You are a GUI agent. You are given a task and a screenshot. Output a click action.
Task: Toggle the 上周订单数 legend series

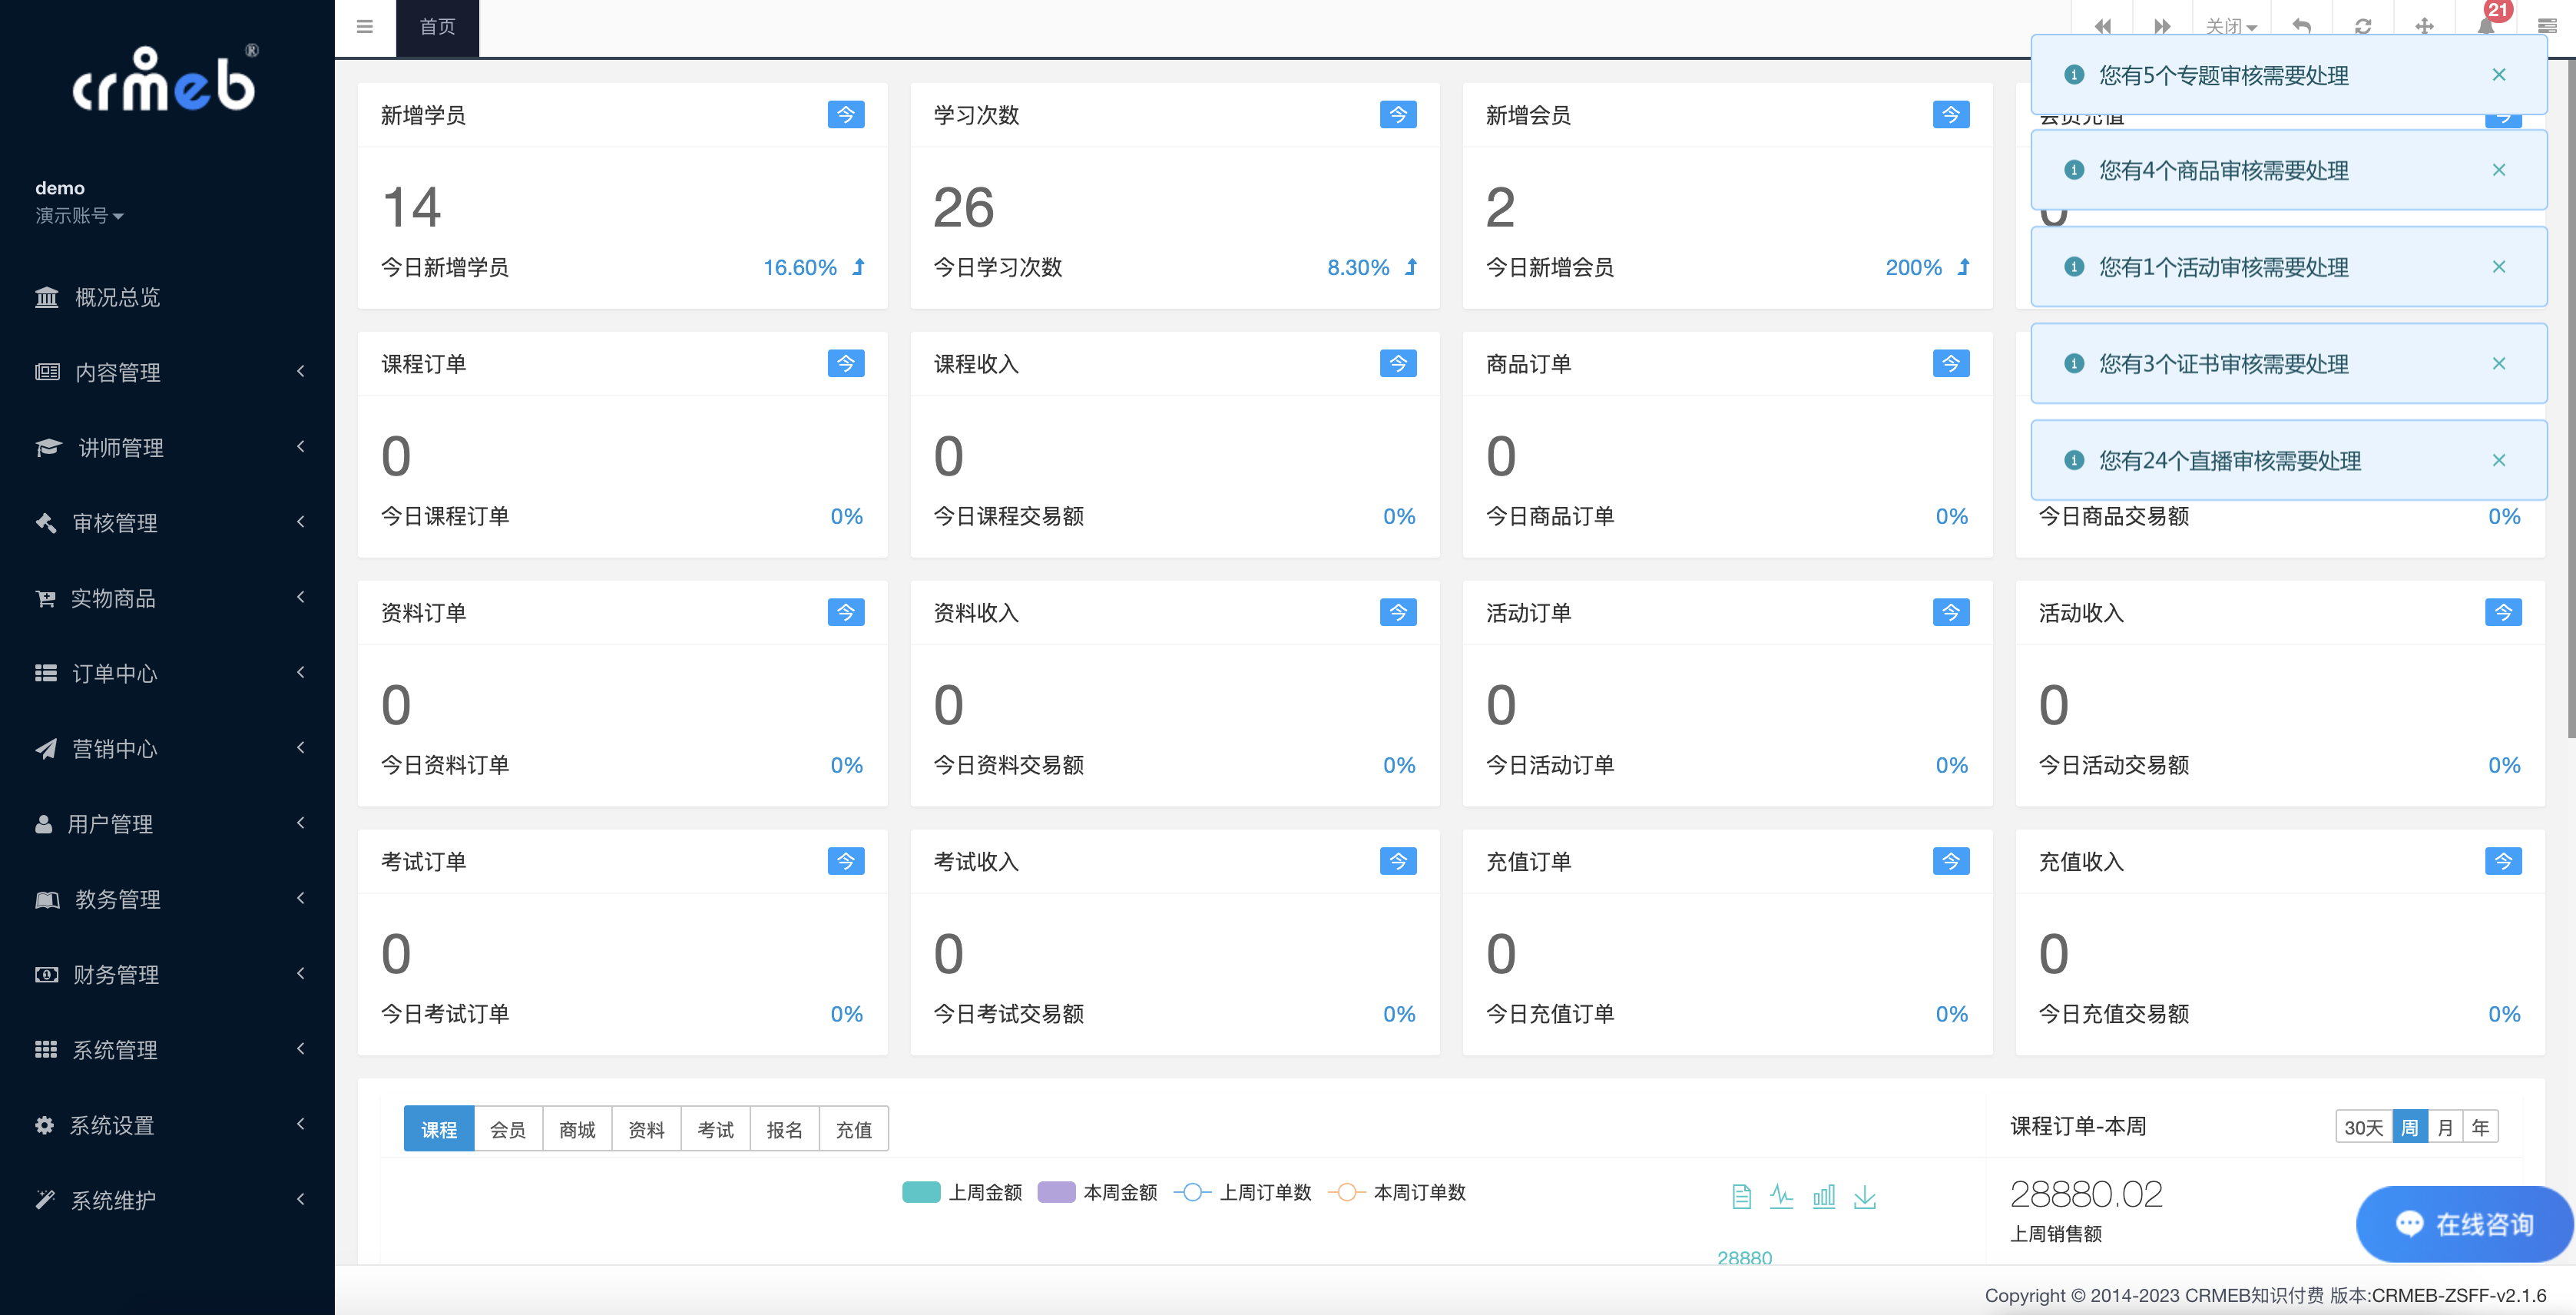pos(1242,1193)
